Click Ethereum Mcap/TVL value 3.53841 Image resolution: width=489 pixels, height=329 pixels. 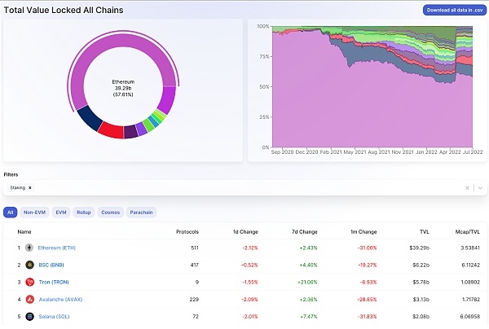[x=470, y=248]
